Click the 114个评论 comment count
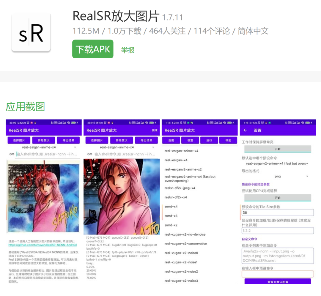Viewport: 321px width, 296px height. [x=212, y=31]
